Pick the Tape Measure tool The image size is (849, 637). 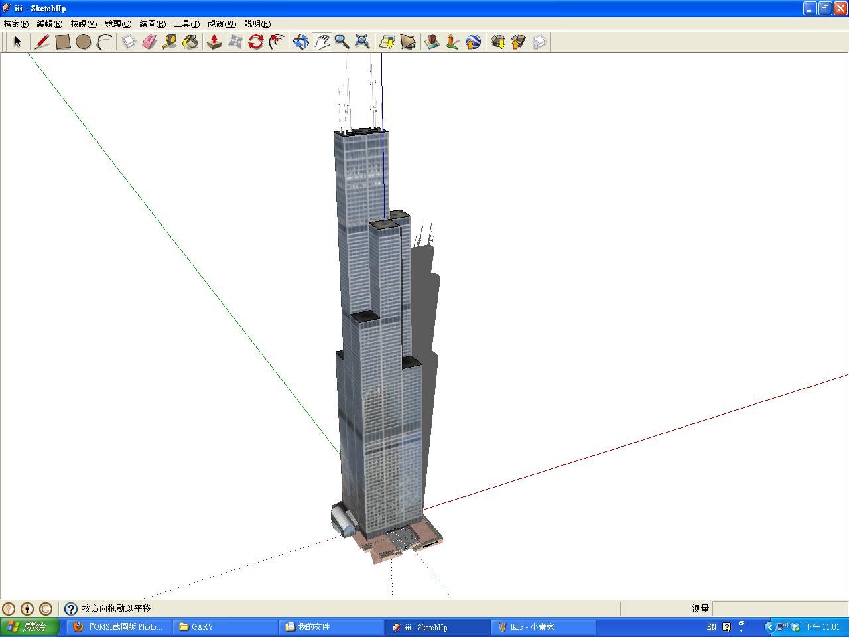point(170,42)
